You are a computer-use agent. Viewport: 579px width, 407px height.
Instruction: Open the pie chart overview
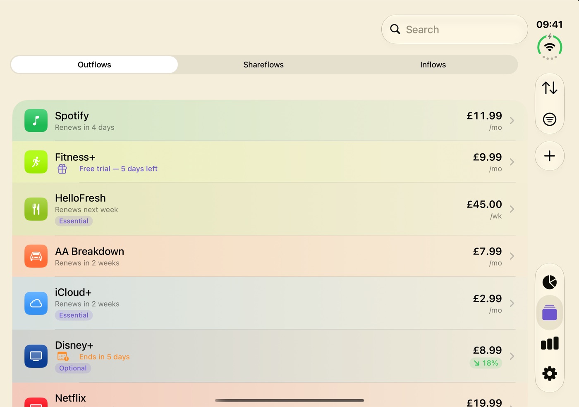(x=550, y=282)
